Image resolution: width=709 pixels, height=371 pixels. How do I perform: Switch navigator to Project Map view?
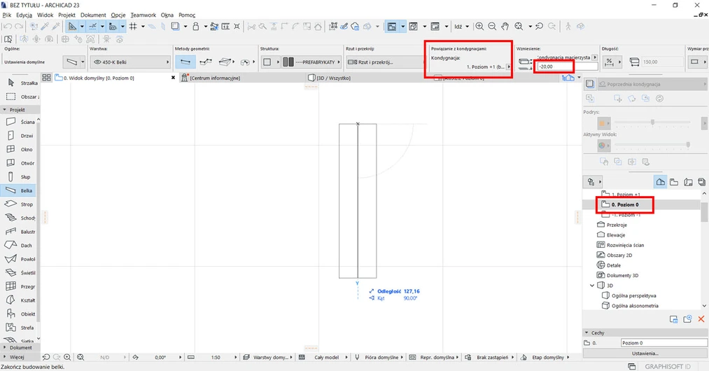coord(660,182)
